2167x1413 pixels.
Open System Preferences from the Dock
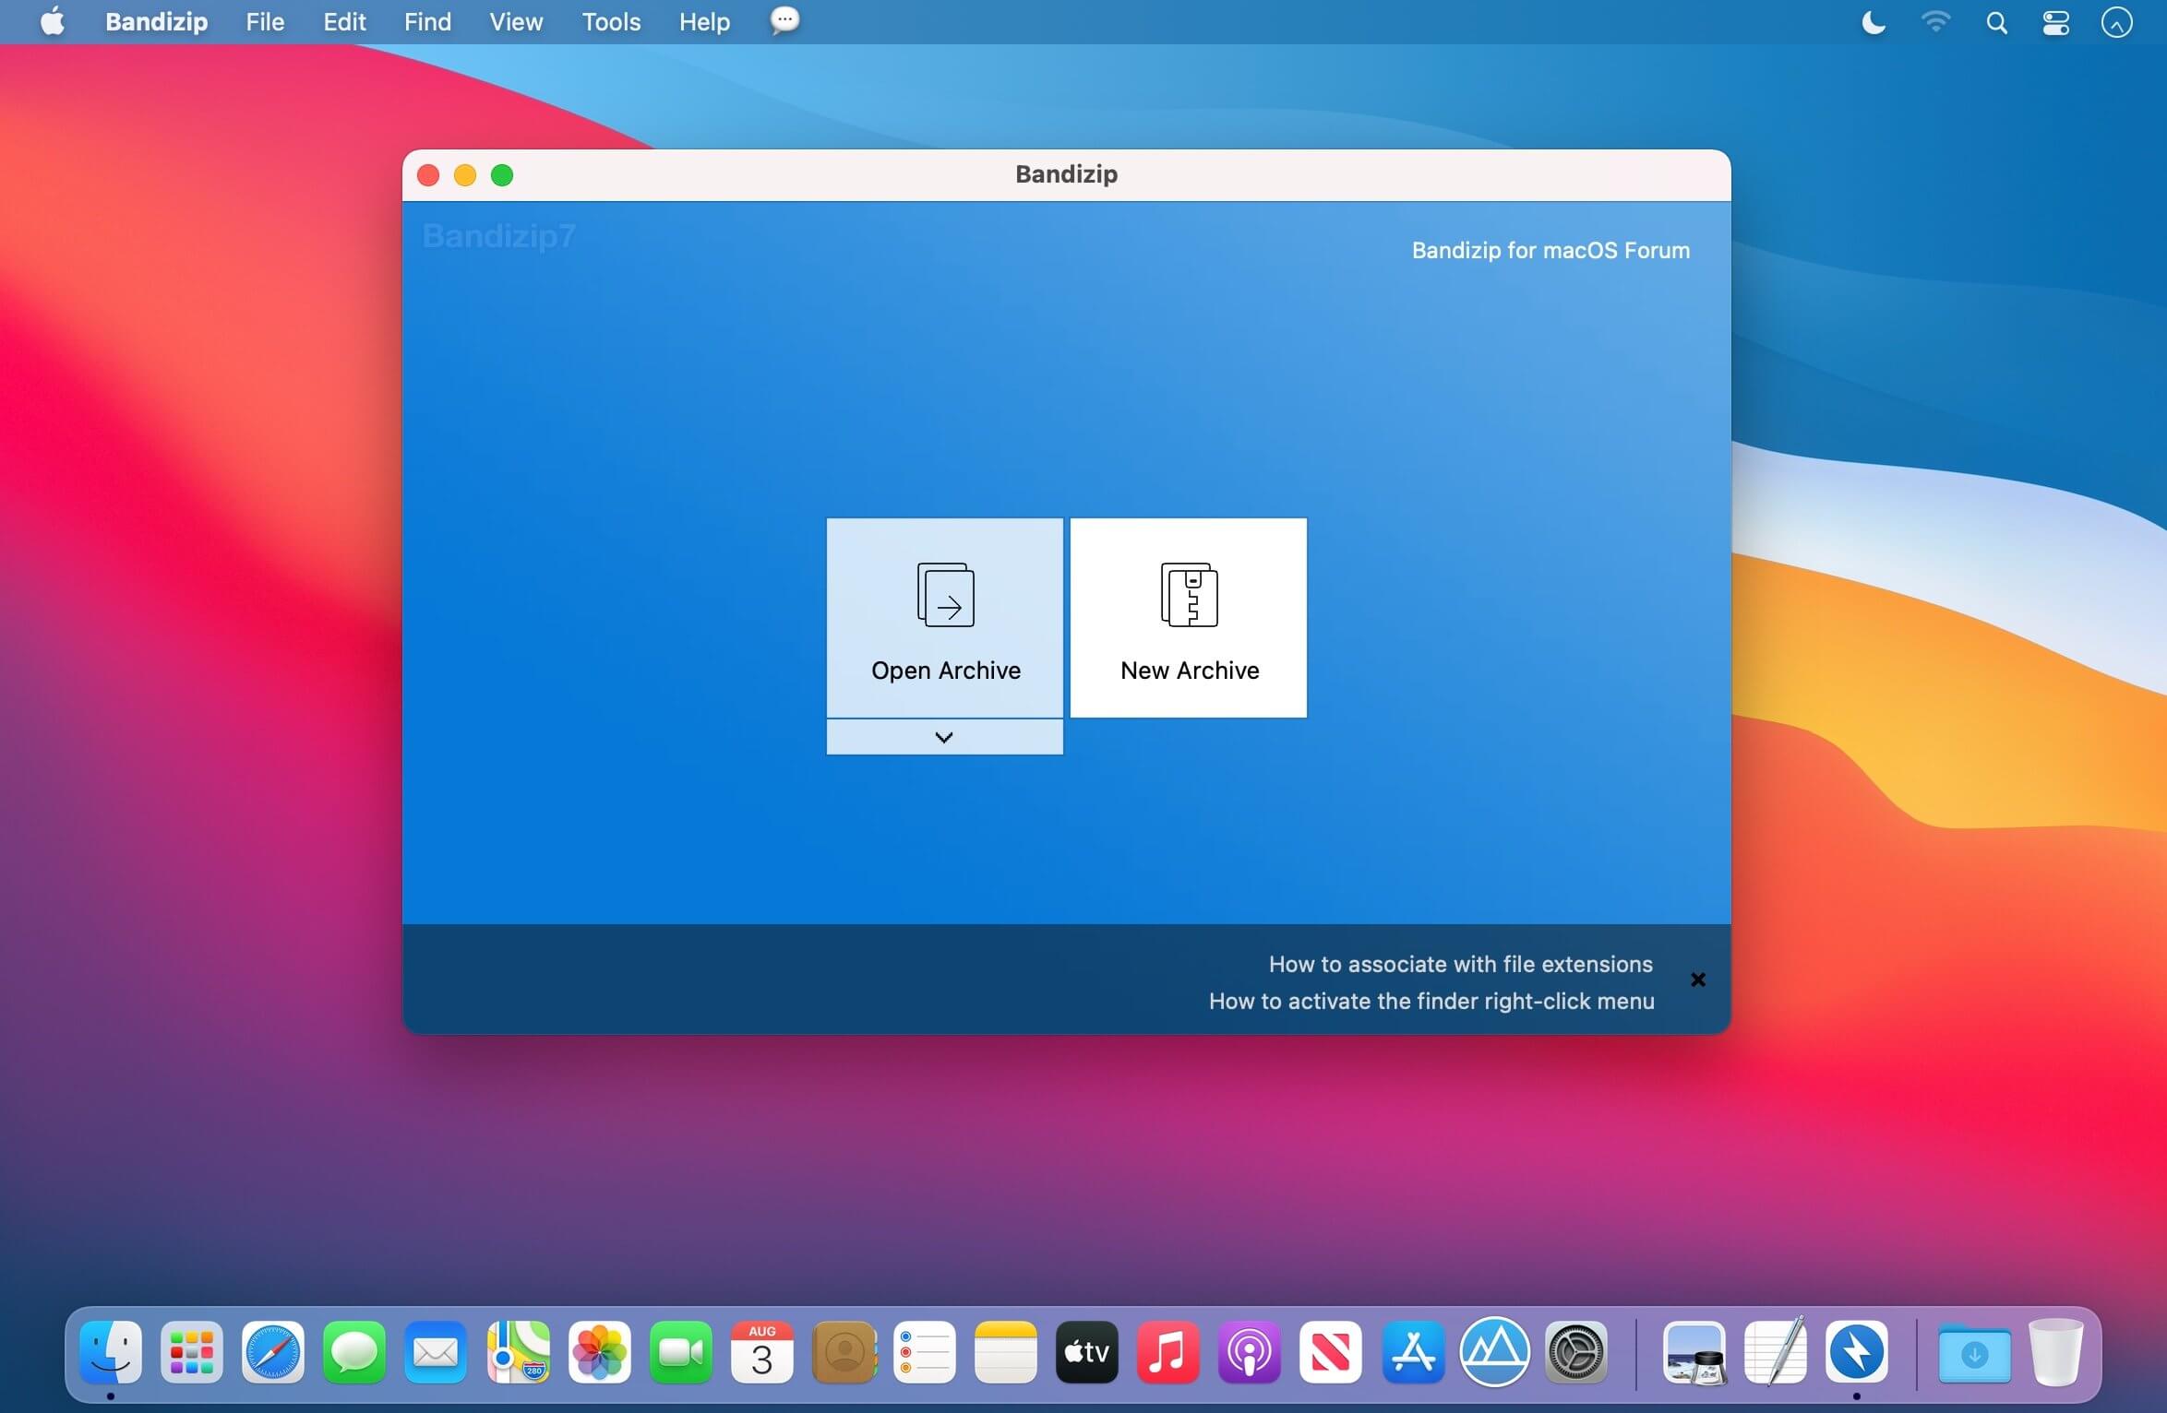[1575, 1352]
